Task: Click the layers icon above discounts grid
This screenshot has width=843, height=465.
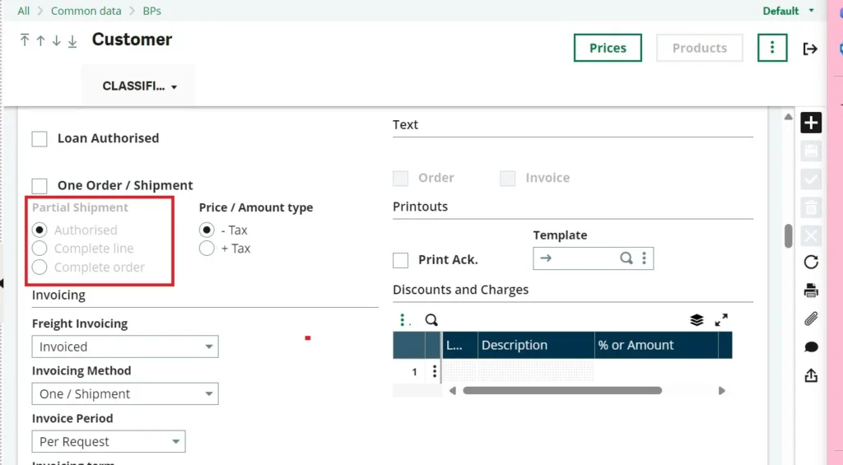Action: [696, 320]
